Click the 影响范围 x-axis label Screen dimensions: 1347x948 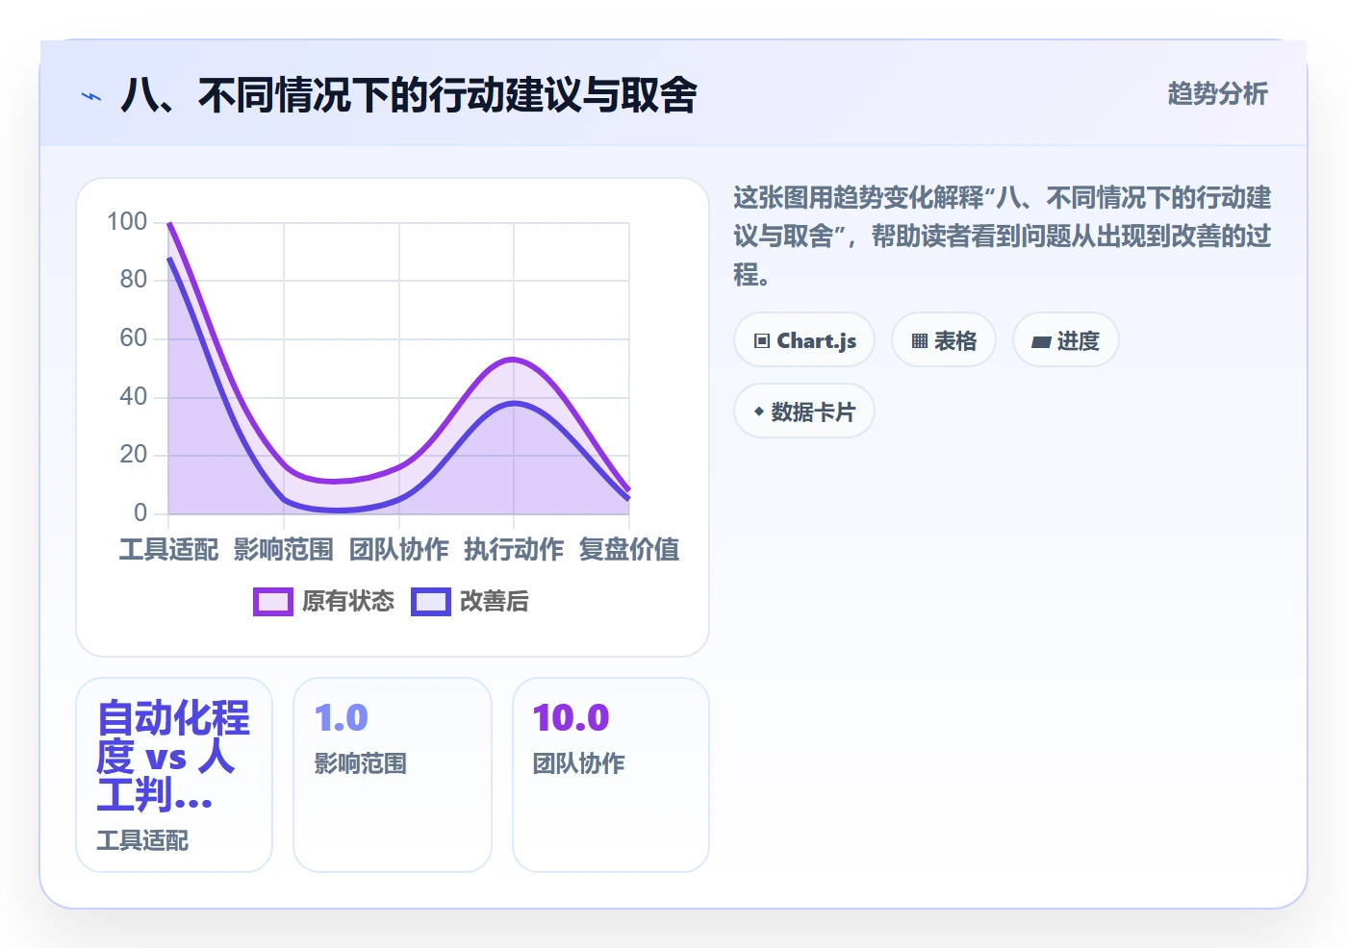(x=284, y=550)
